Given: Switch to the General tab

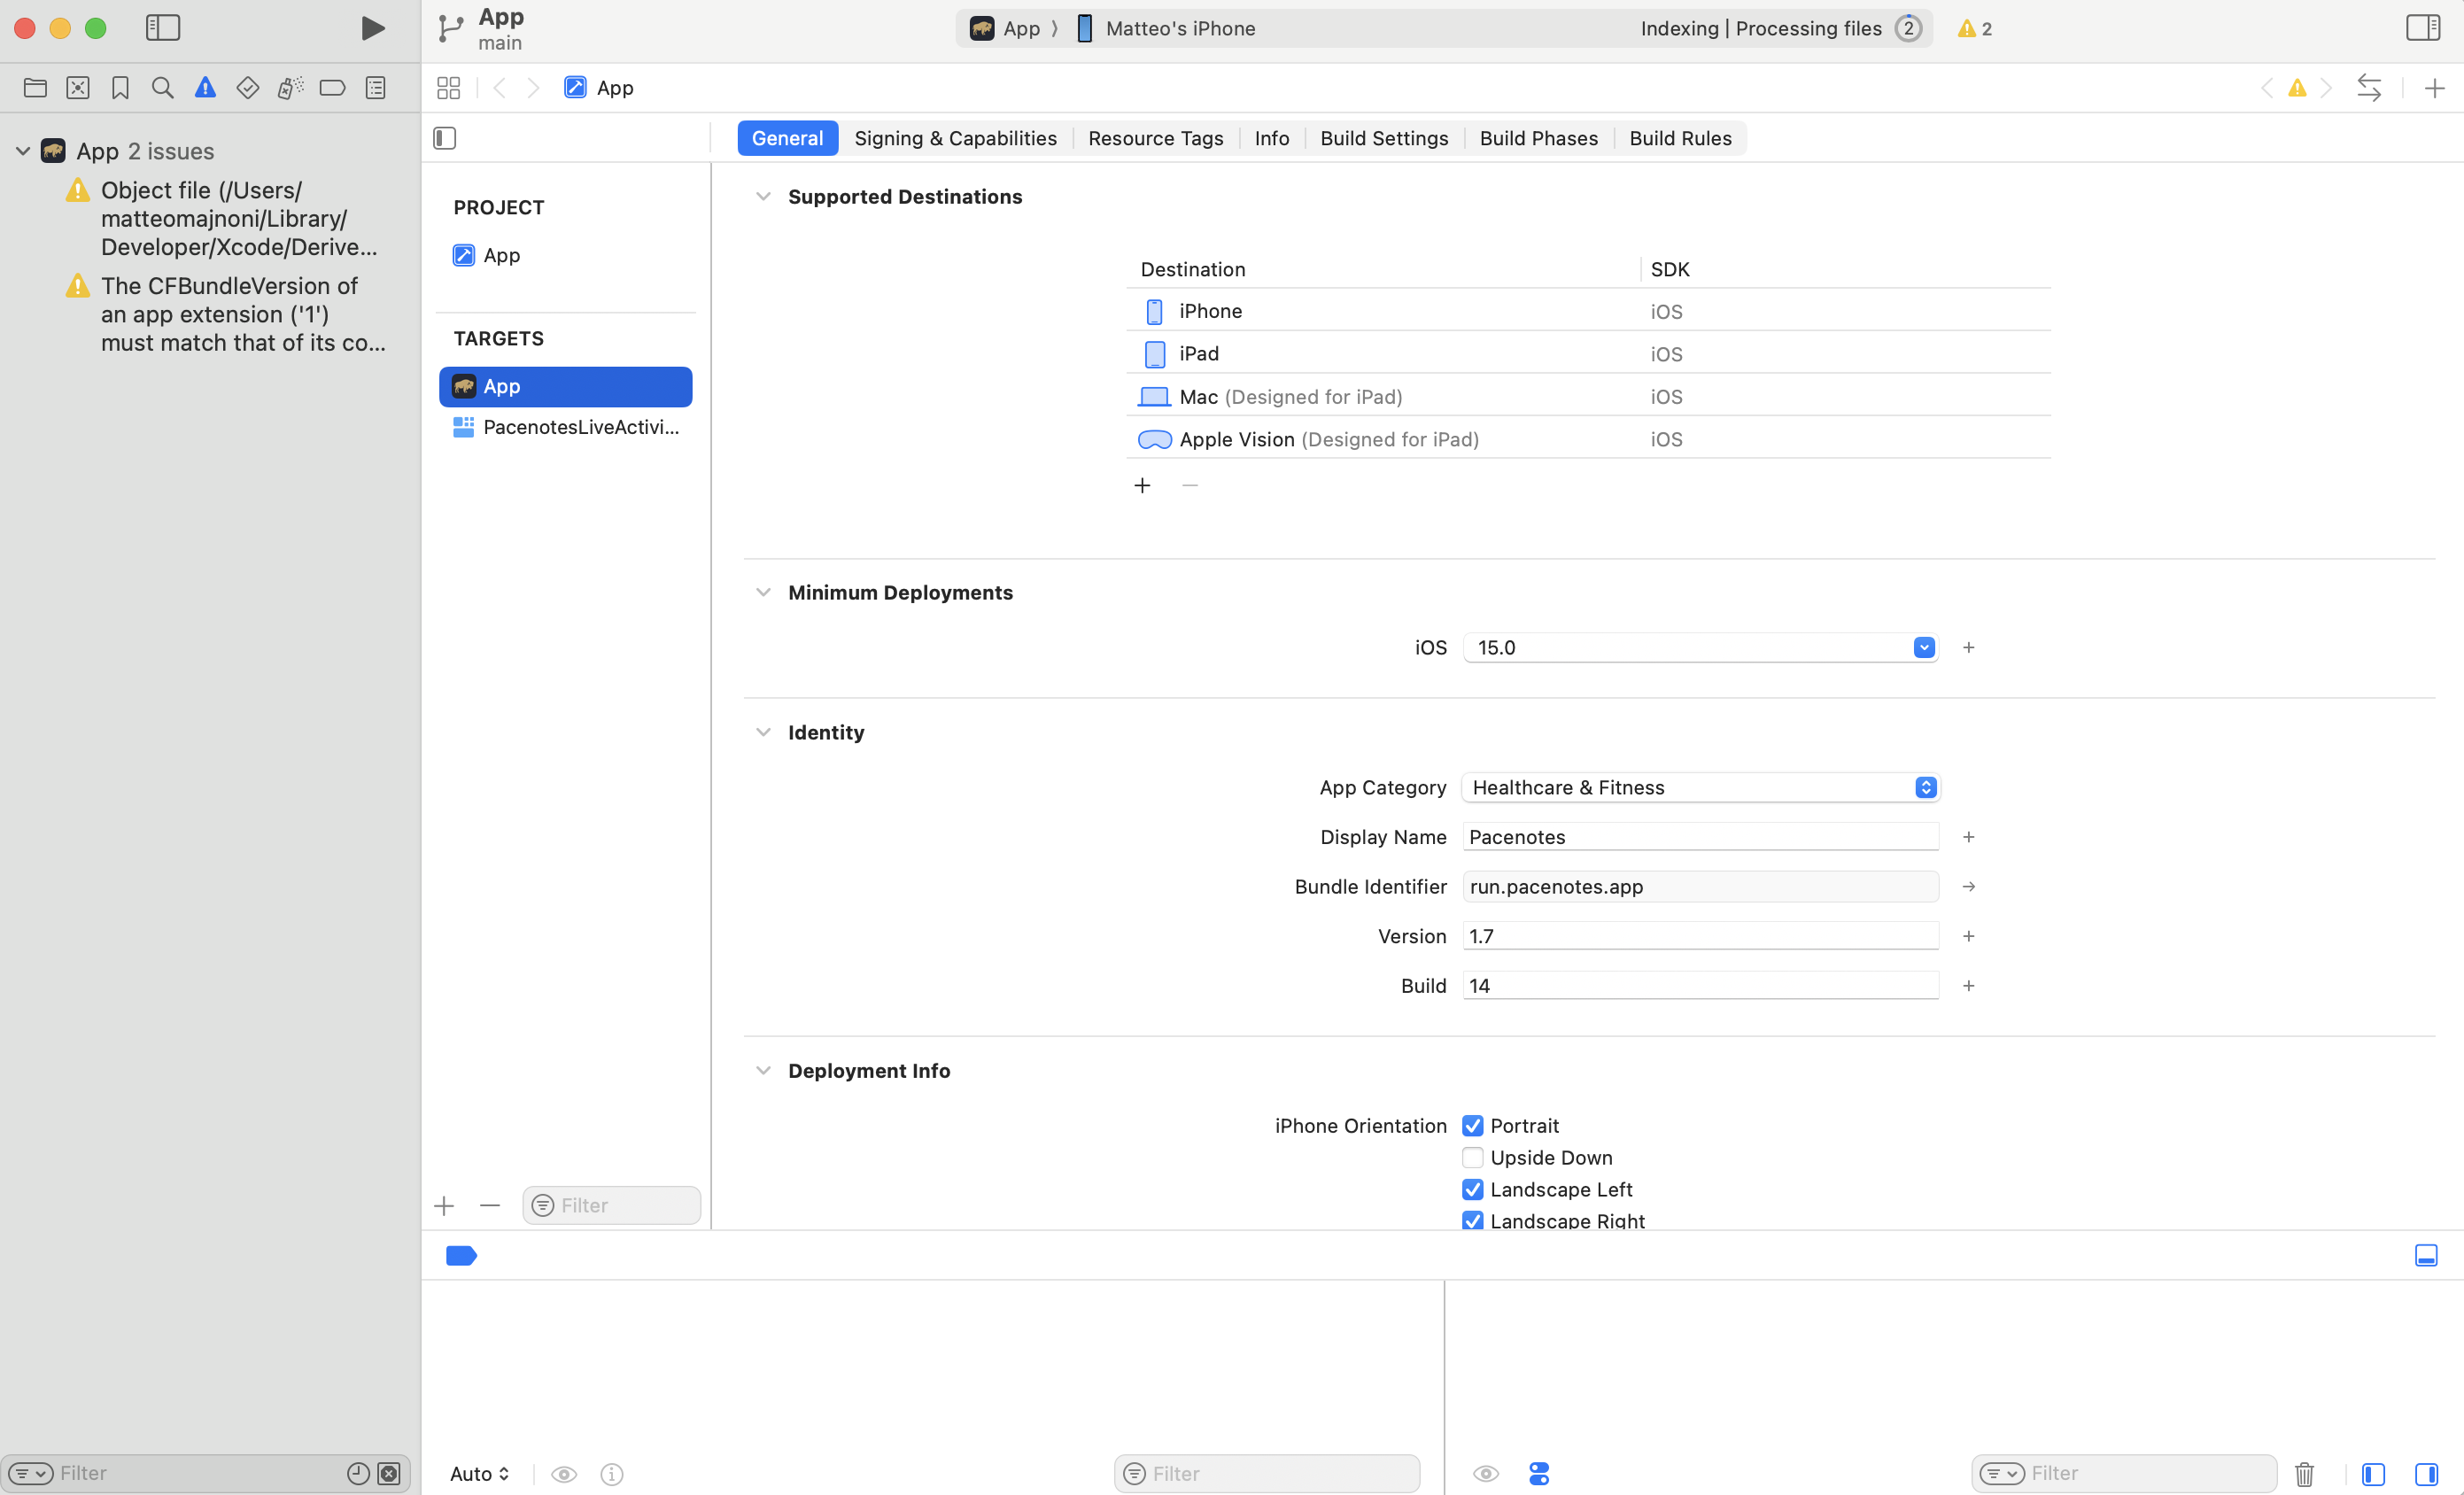Looking at the screenshot, I should 787,138.
